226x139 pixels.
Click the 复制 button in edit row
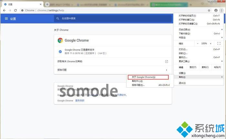point(205,67)
